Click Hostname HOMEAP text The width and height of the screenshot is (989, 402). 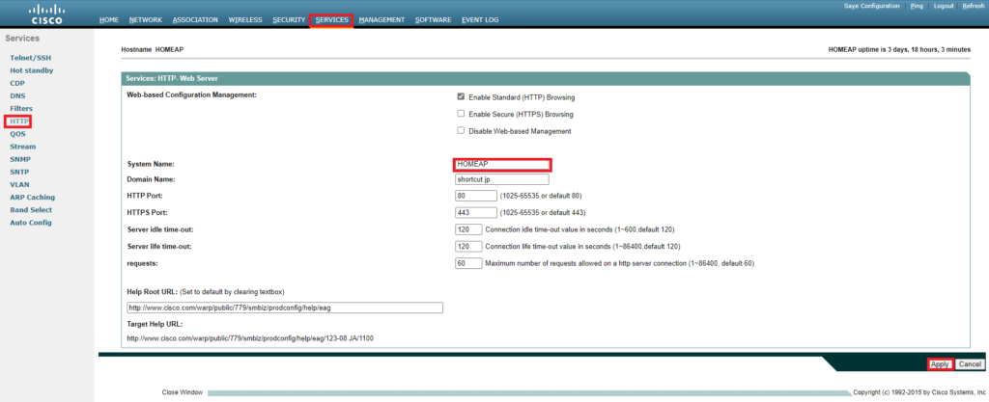[153, 49]
